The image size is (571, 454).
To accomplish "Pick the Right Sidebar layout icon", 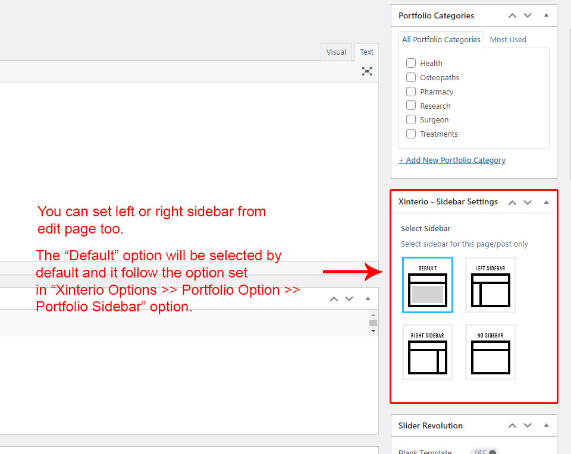I will [x=427, y=352].
